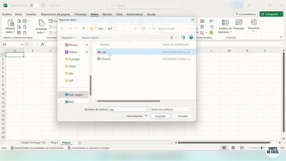Open Comentarios pane
Image resolution: width=286 pixels, height=161 pixels.
[246, 14]
